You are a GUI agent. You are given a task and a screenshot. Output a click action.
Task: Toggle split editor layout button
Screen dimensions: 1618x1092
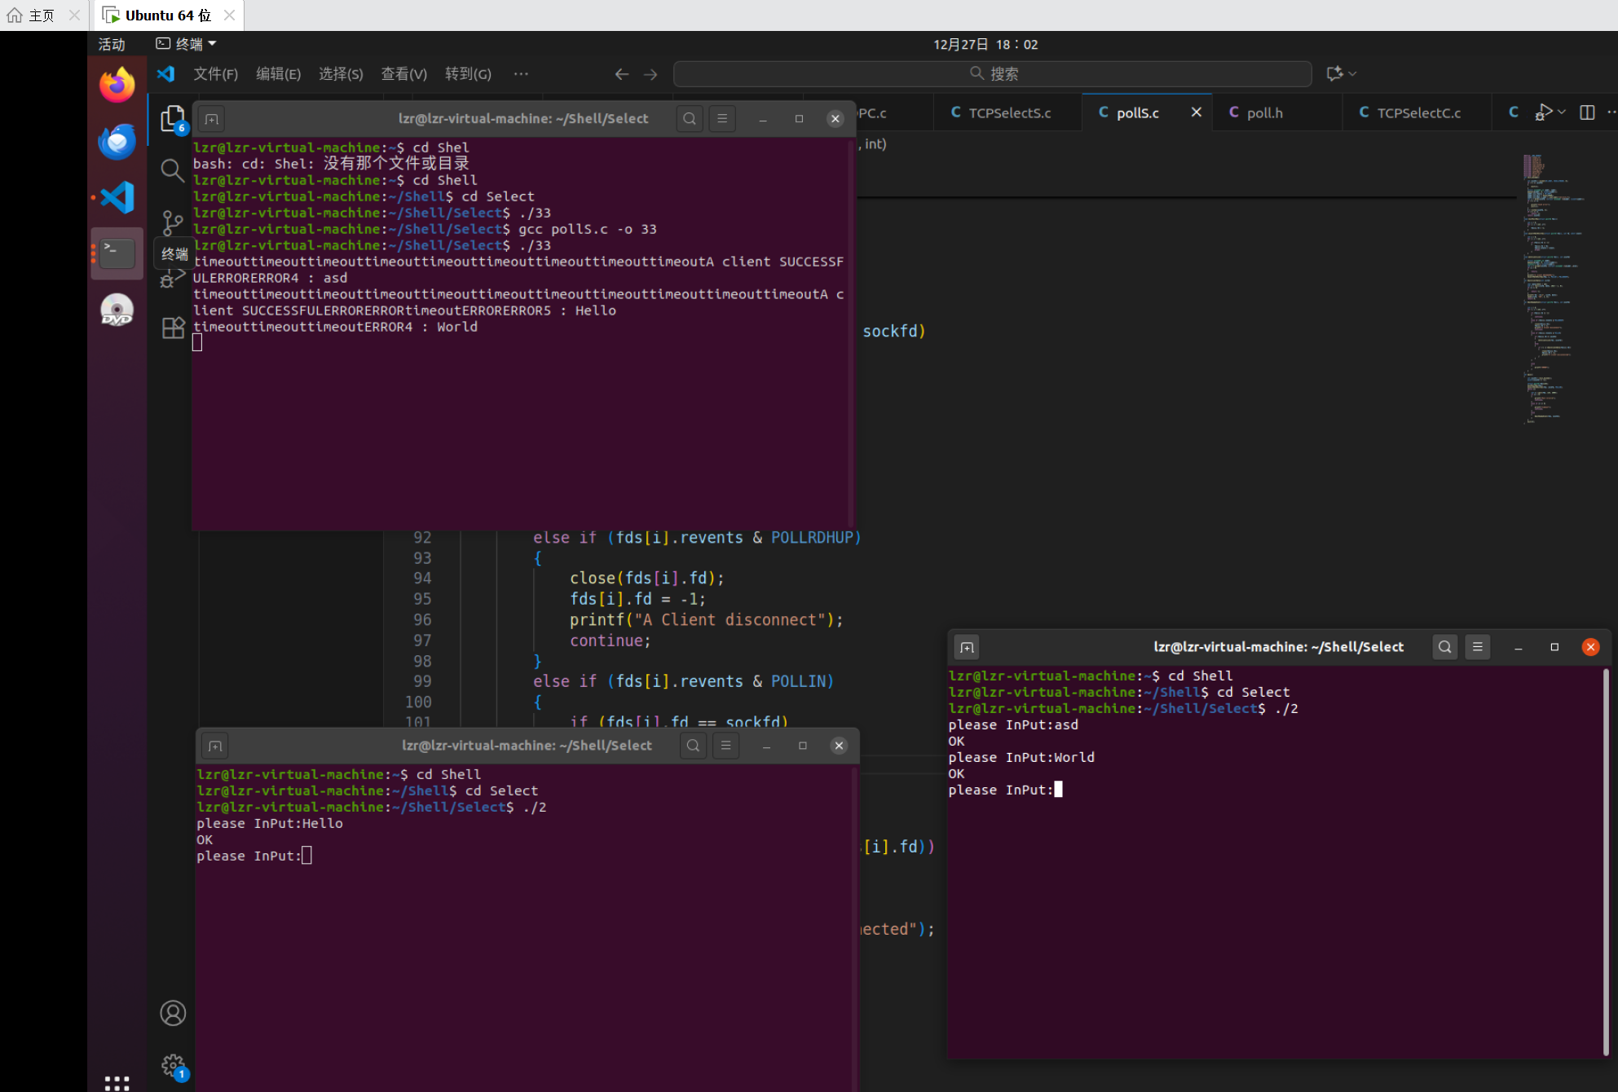tap(1586, 112)
